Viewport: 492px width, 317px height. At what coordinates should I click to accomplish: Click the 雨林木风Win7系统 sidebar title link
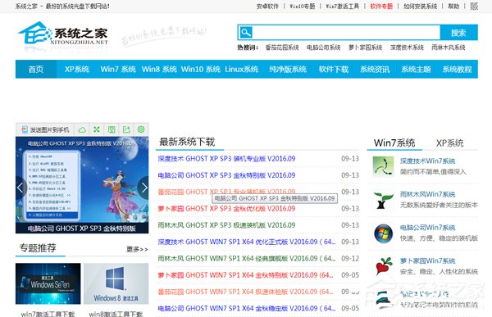427,194
